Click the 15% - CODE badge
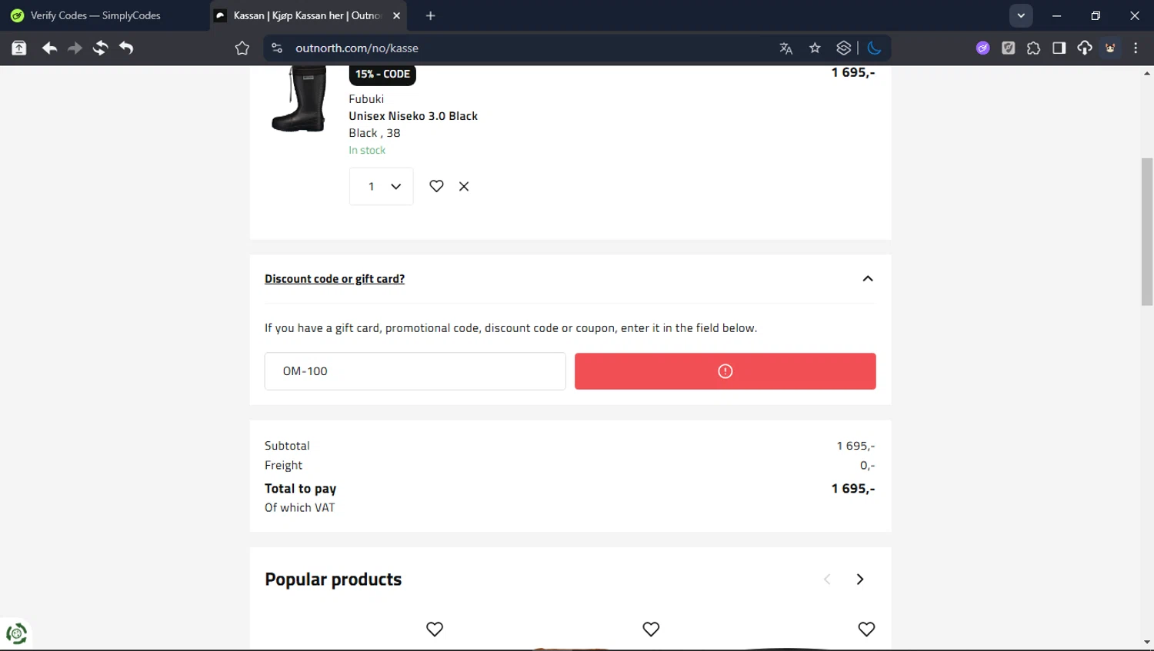The image size is (1154, 651). [x=382, y=75]
